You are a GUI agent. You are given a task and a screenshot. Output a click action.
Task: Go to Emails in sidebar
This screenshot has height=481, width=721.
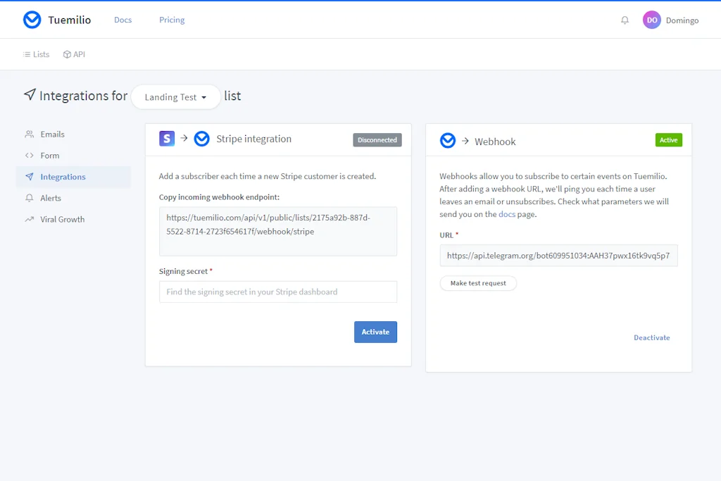click(52, 134)
